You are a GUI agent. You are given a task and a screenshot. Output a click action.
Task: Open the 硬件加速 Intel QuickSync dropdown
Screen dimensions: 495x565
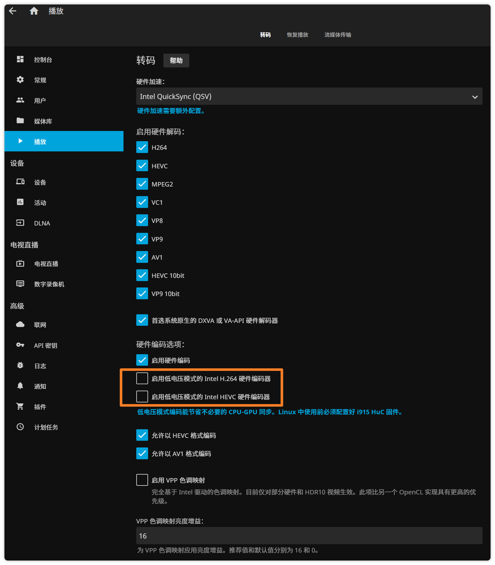309,96
